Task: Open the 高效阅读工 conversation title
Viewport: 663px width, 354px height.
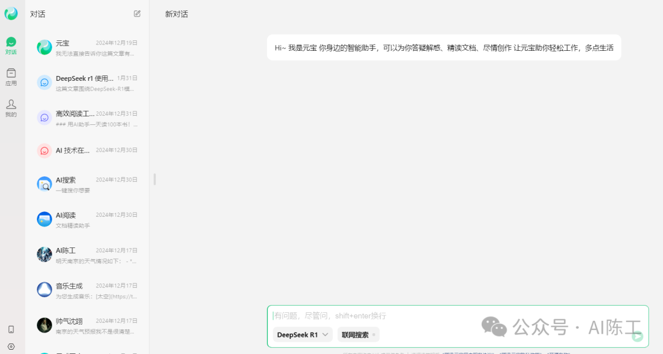Action: (75, 114)
